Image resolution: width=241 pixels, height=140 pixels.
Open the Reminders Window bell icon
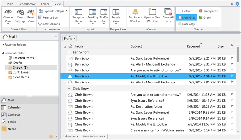(135, 12)
